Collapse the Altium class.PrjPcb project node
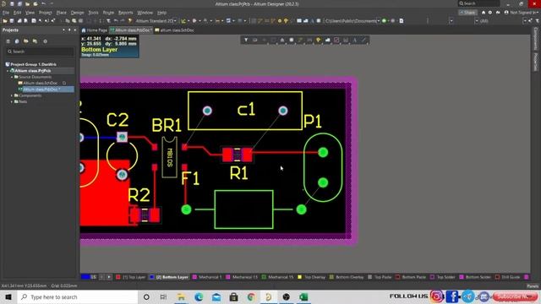The width and height of the screenshot is (541, 304). pyautogui.click(x=8, y=71)
